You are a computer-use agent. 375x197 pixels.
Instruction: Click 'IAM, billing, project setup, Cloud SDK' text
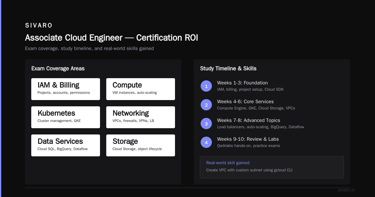tap(250, 89)
